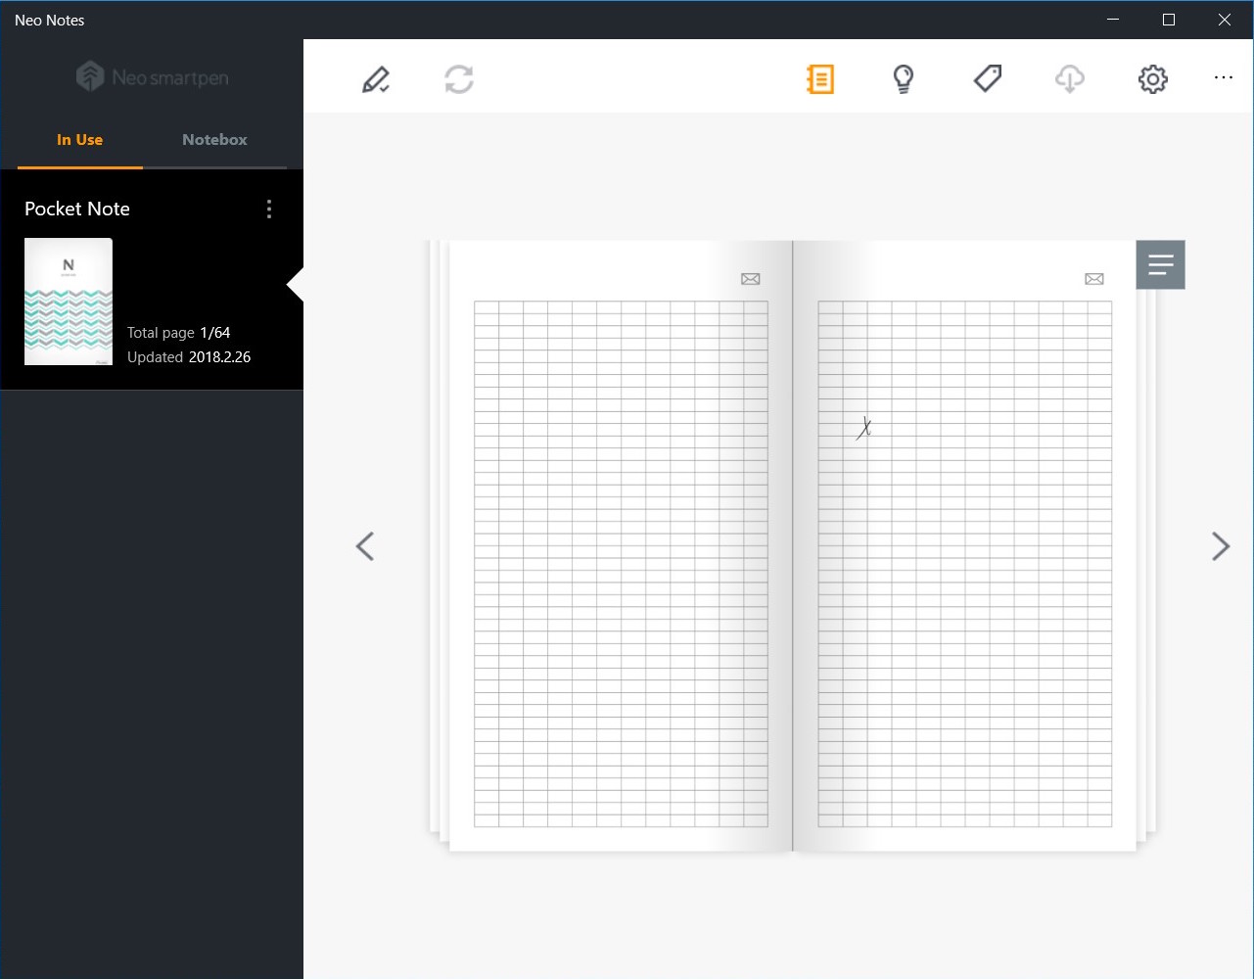Screen dimensions: 1254x979
Task: Close the Neo Notes window
Action: [x=1225, y=20]
